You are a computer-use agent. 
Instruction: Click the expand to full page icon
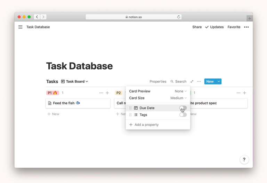(192, 81)
